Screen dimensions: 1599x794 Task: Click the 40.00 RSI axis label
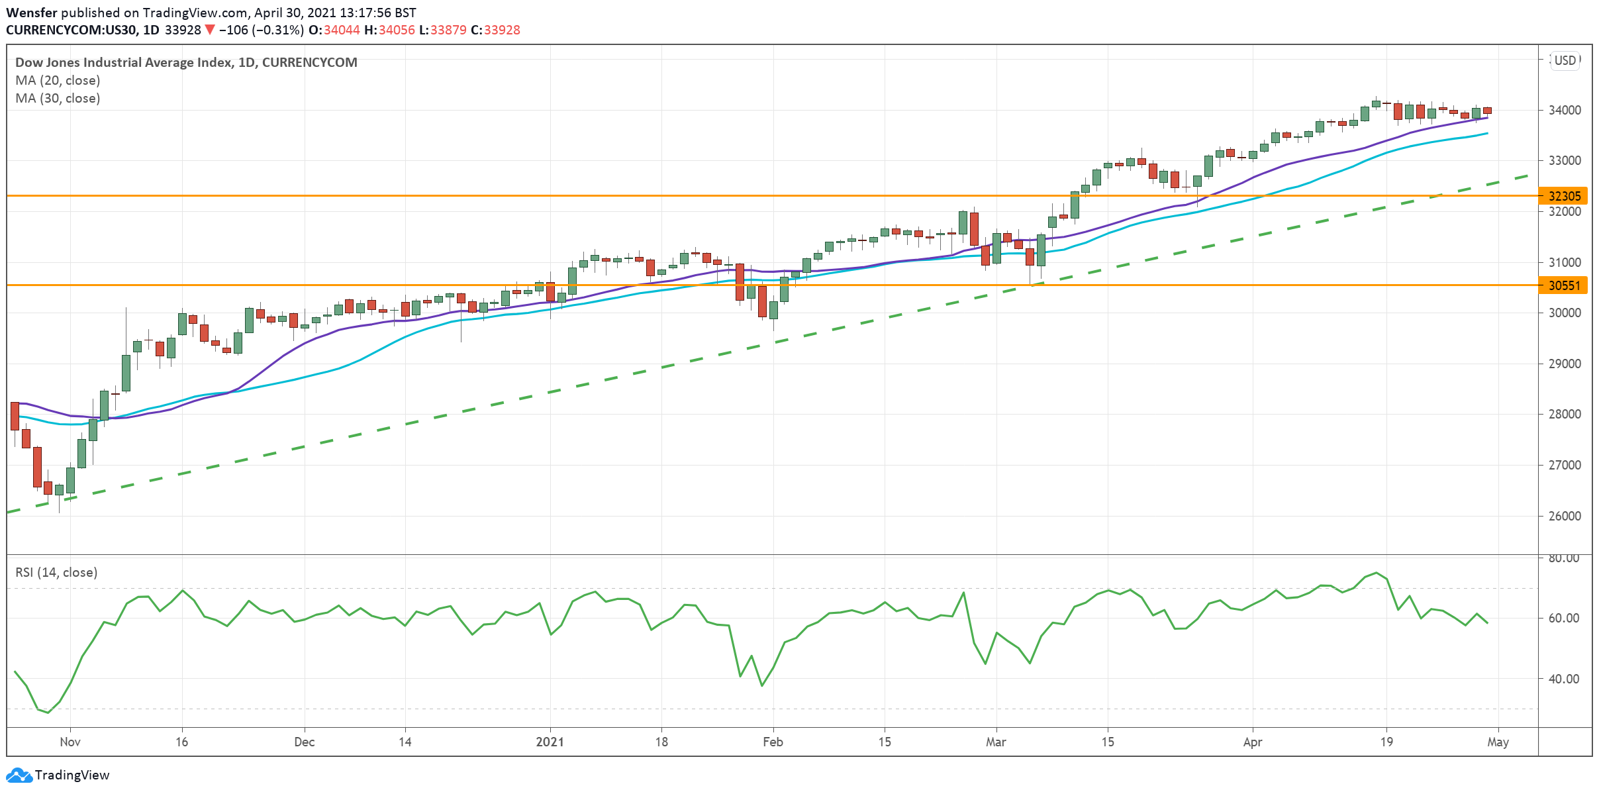click(x=1564, y=679)
